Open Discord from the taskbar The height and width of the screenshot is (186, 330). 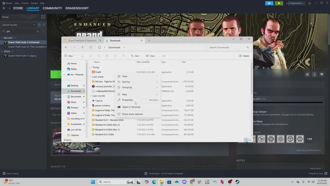click(x=184, y=182)
